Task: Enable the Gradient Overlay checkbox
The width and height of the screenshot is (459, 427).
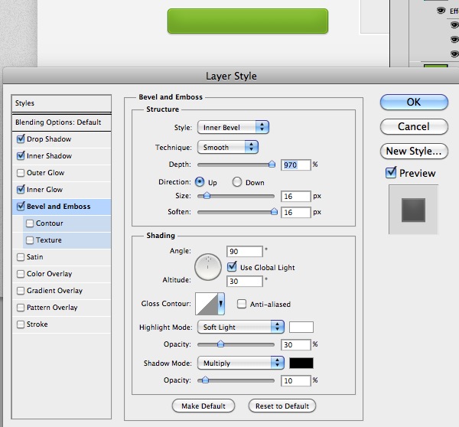Action: (21, 291)
